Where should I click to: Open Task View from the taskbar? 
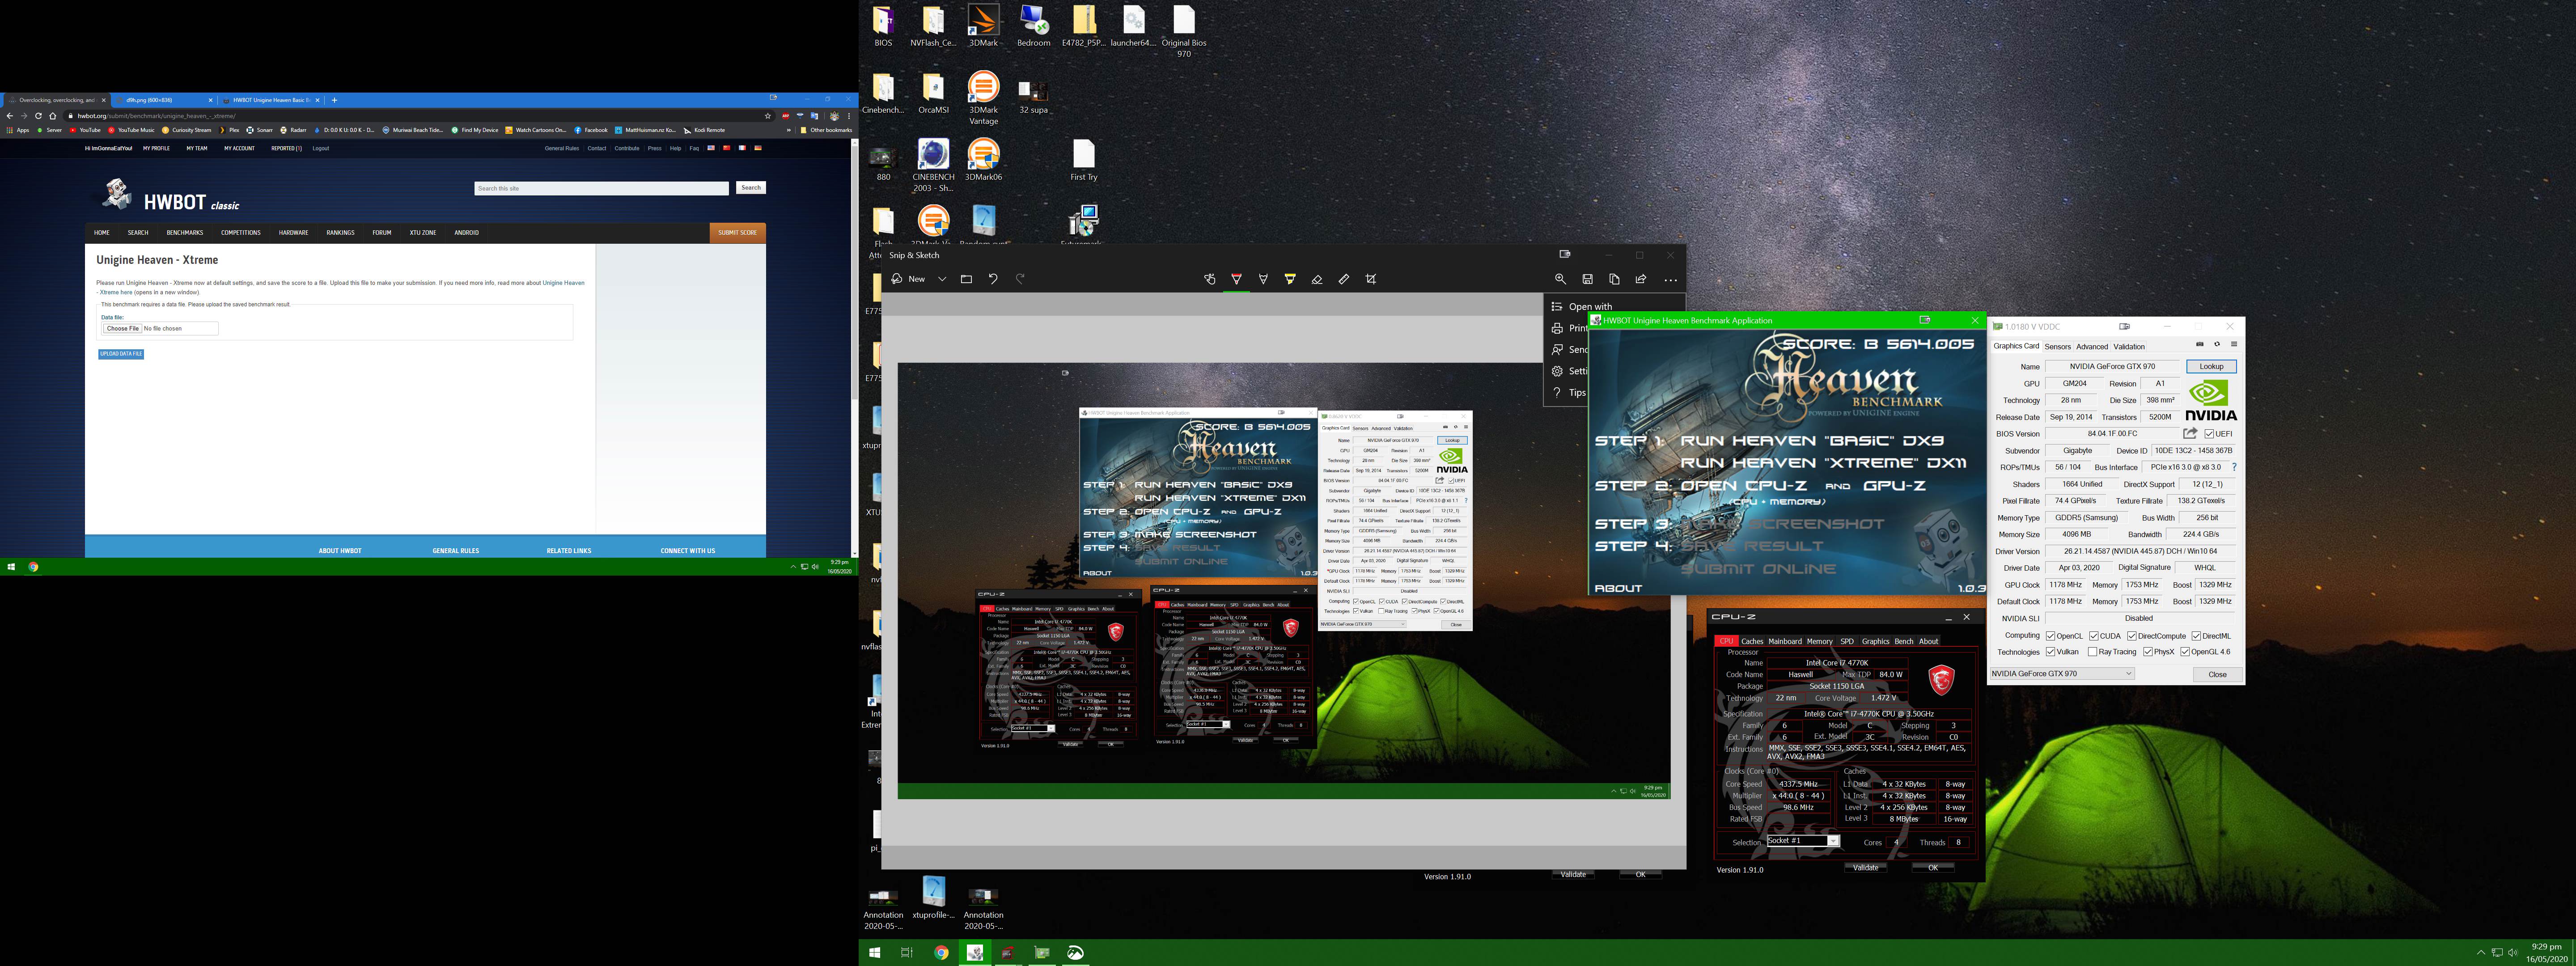907,953
